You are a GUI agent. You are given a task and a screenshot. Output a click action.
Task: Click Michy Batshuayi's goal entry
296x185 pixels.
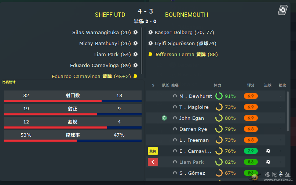coord(105,43)
